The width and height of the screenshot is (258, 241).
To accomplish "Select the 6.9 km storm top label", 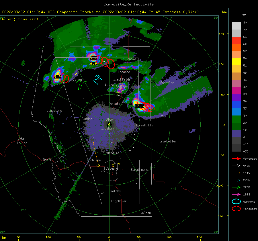I will [x=93, y=64].
